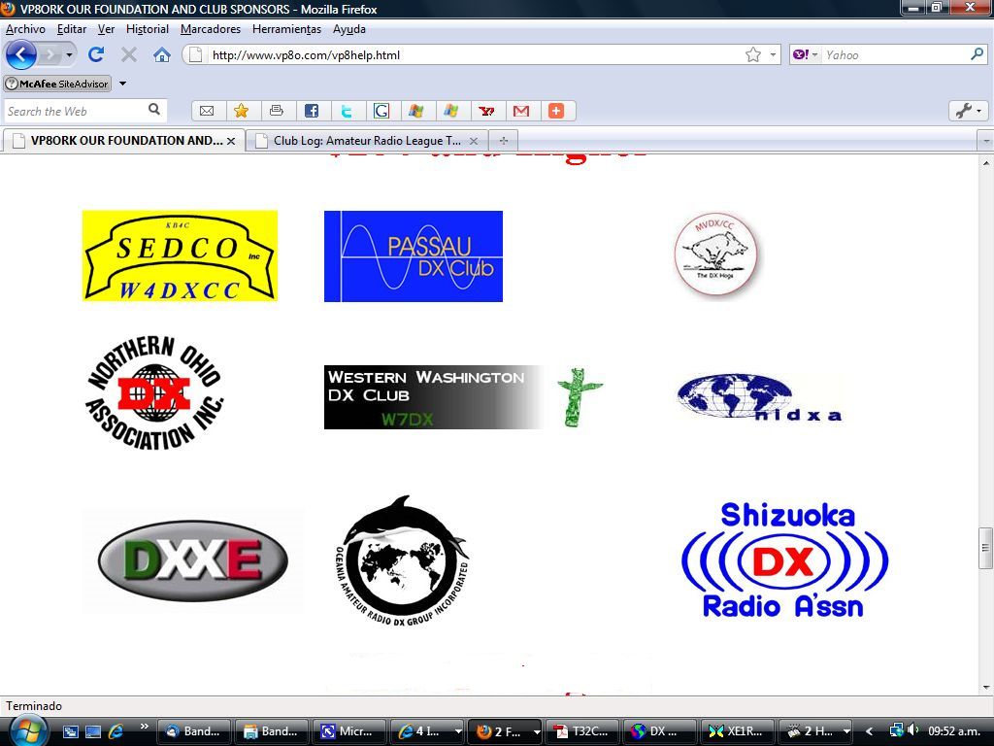Screen dimensions: 994x746
Task: Open the List all tabs dropdown
Action: (x=986, y=141)
